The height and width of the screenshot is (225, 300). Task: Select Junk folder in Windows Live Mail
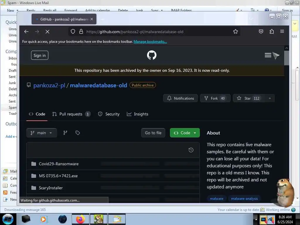point(12,83)
